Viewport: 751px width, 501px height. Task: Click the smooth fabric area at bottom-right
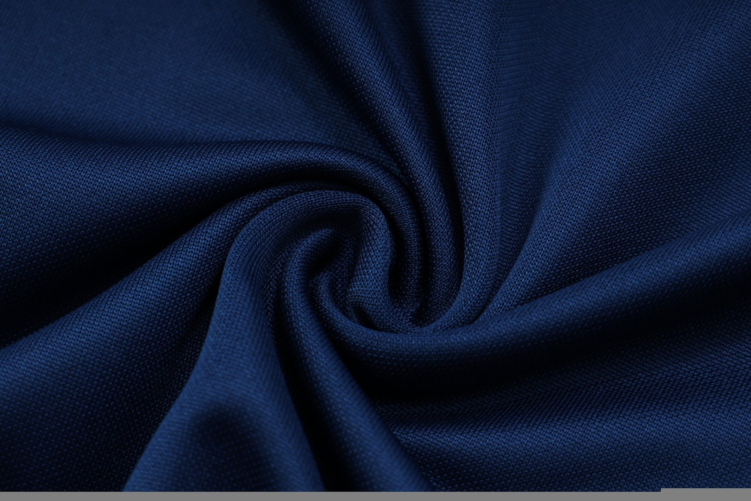point(634,423)
